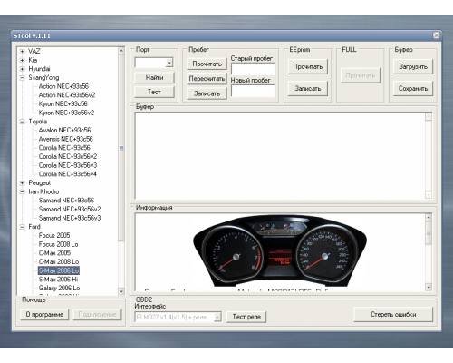
Task: Expand the Kia tree node
Action: pyautogui.click(x=22, y=60)
